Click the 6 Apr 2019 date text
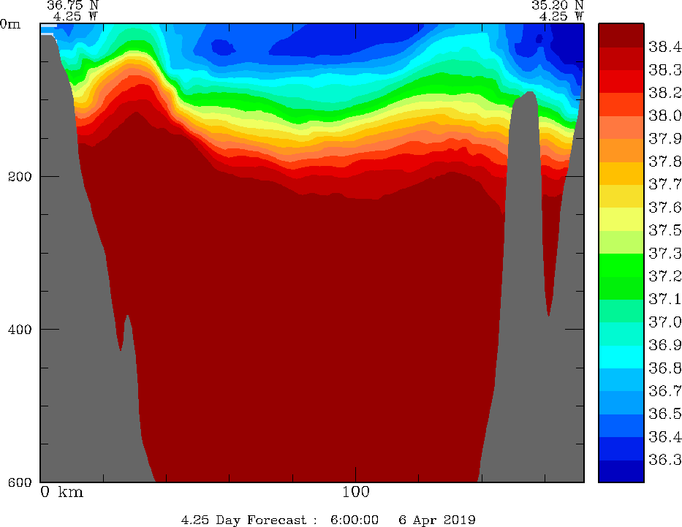The height and width of the screenshot is (527, 682). coord(437,520)
